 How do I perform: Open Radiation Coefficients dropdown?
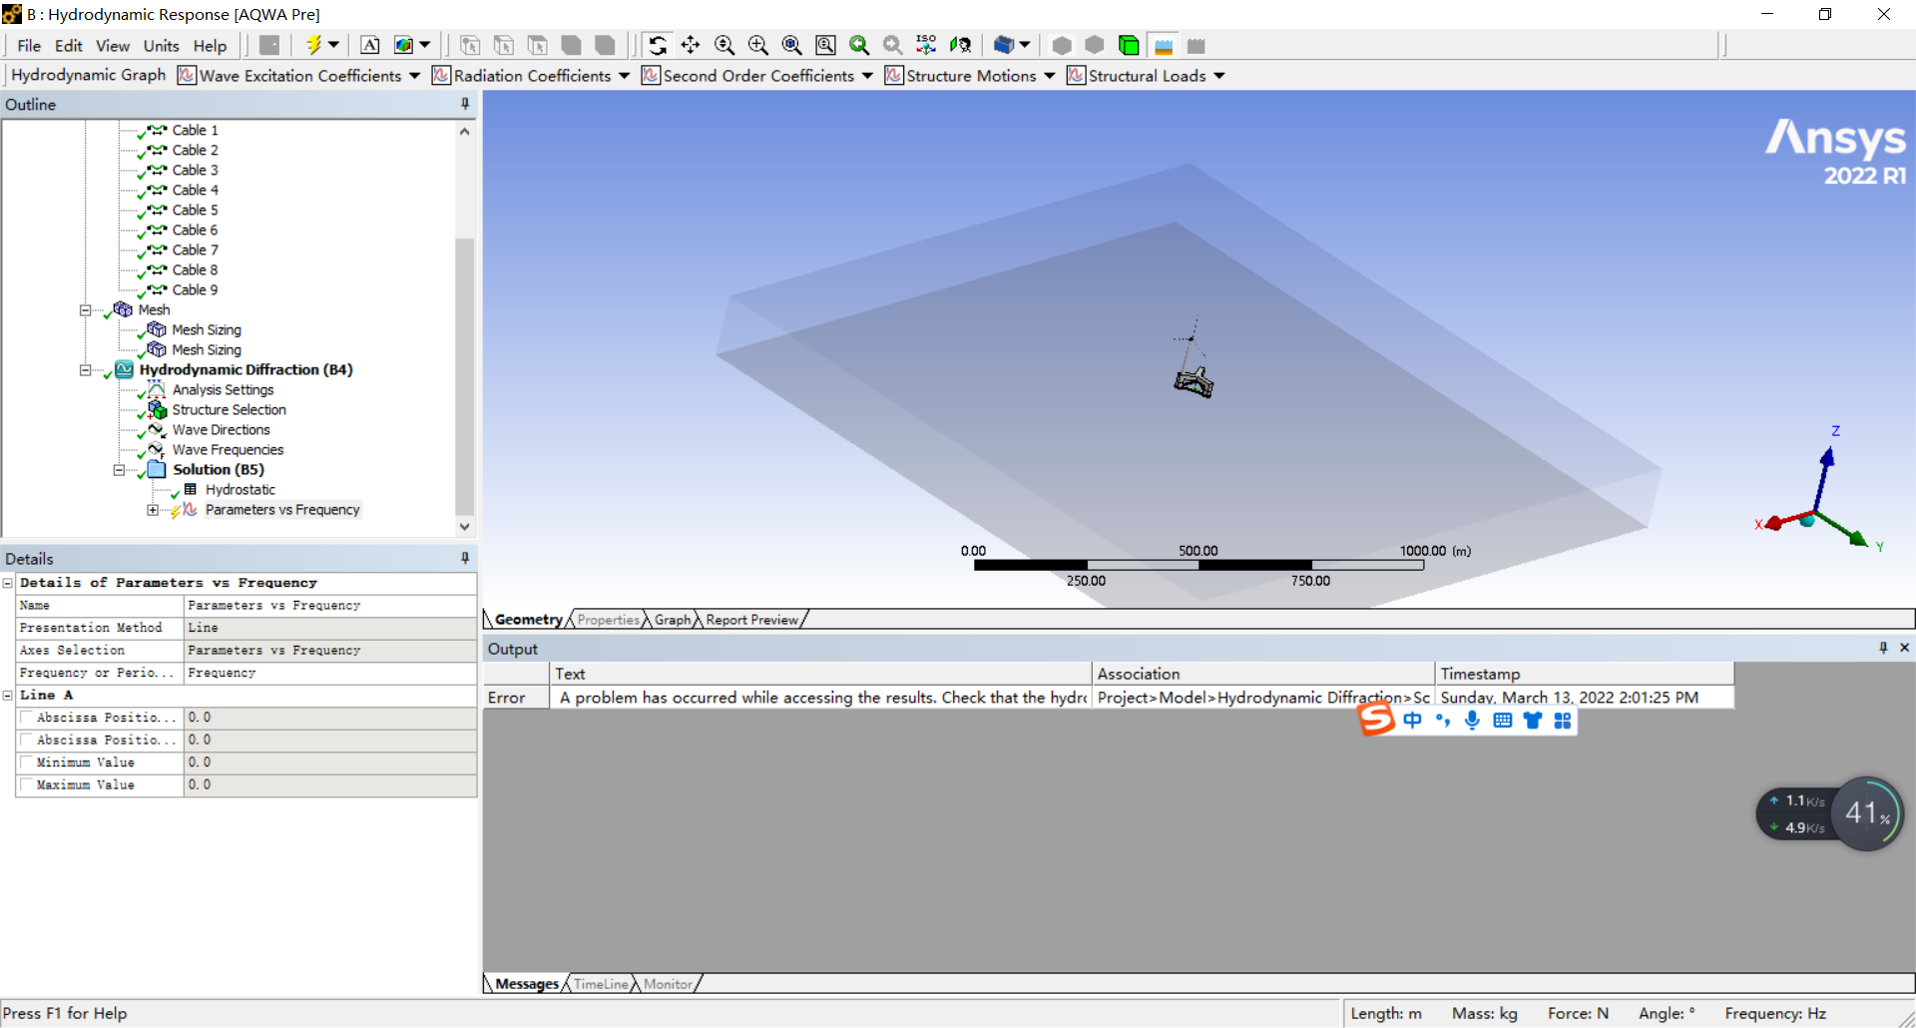tap(624, 76)
